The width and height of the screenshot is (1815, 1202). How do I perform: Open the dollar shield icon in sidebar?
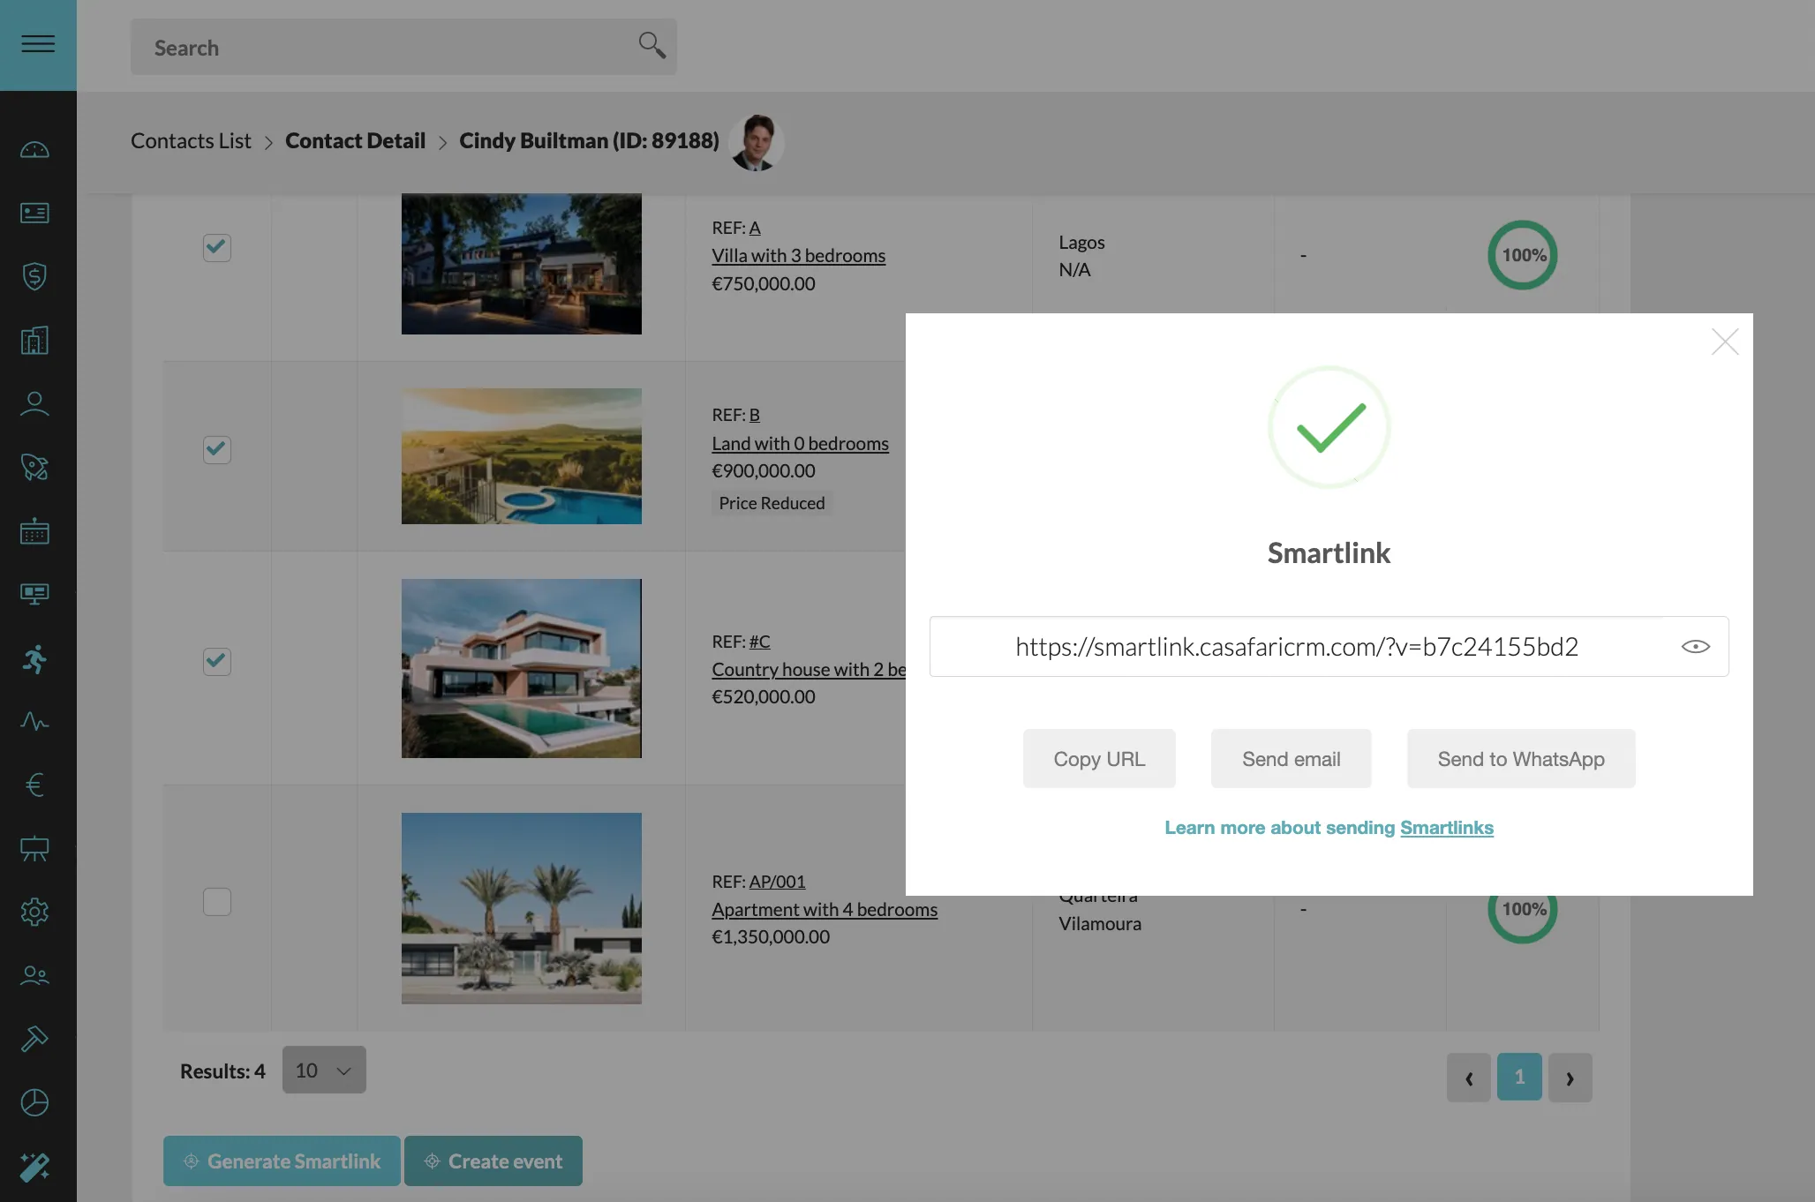pos(34,276)
